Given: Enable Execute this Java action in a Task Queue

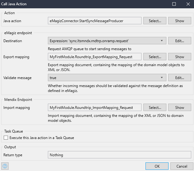Looking at the screenshot, I should click(x=6, y=138).
